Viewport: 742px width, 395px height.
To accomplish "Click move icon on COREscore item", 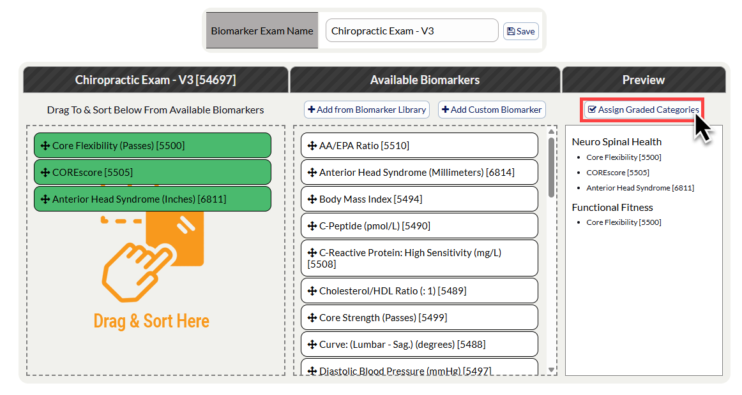I will (45, 173).
